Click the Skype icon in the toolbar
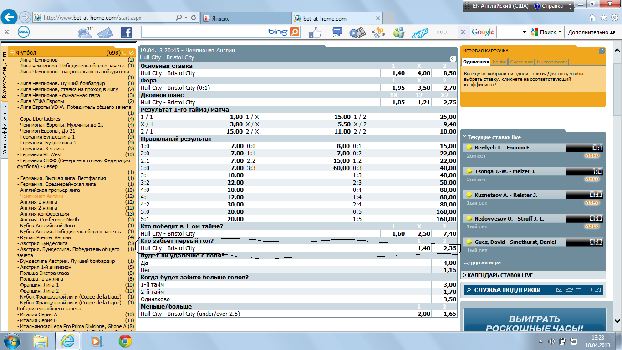622x350 pixels. pyautogui.click(x=419, y=33)
